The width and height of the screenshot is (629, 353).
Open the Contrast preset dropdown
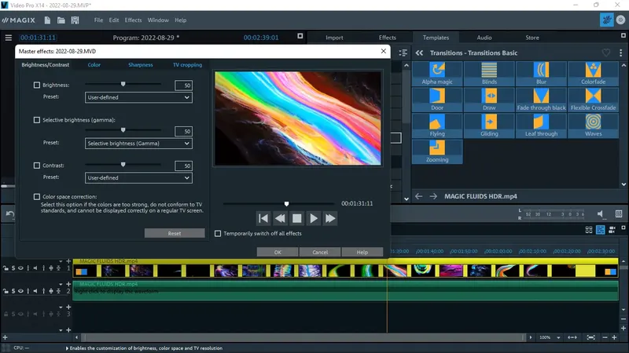click(x=138, y=178)
